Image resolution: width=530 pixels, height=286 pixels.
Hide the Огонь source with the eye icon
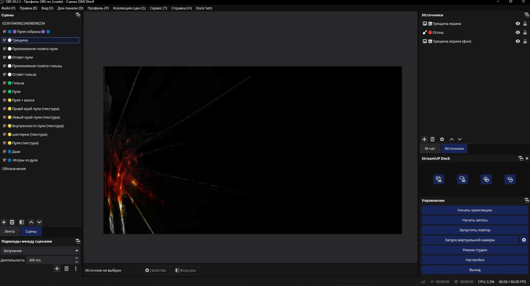coord(518,32)
